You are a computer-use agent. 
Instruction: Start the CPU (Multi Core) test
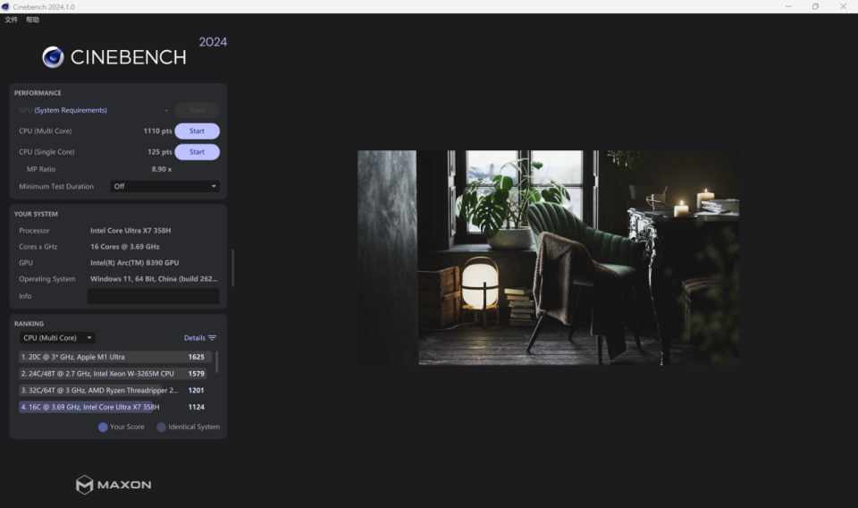[x=197, y=131]
